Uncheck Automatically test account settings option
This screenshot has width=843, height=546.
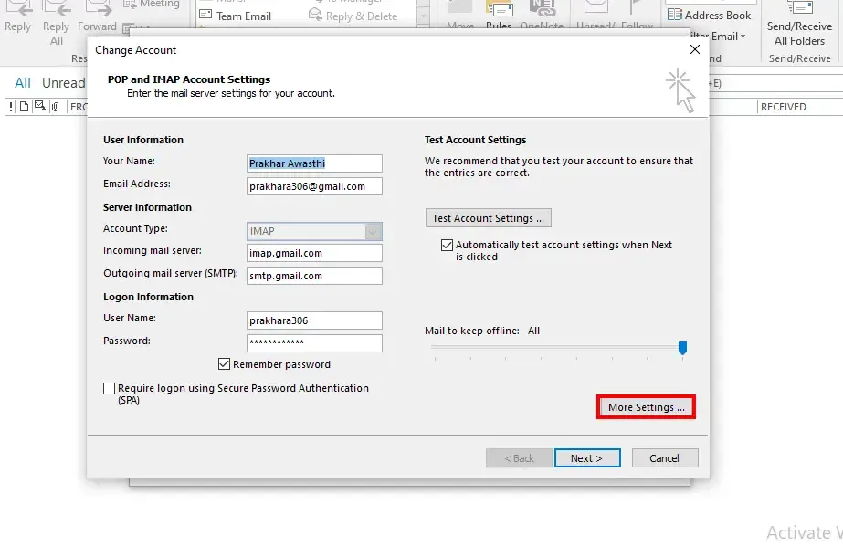(447, 245)
